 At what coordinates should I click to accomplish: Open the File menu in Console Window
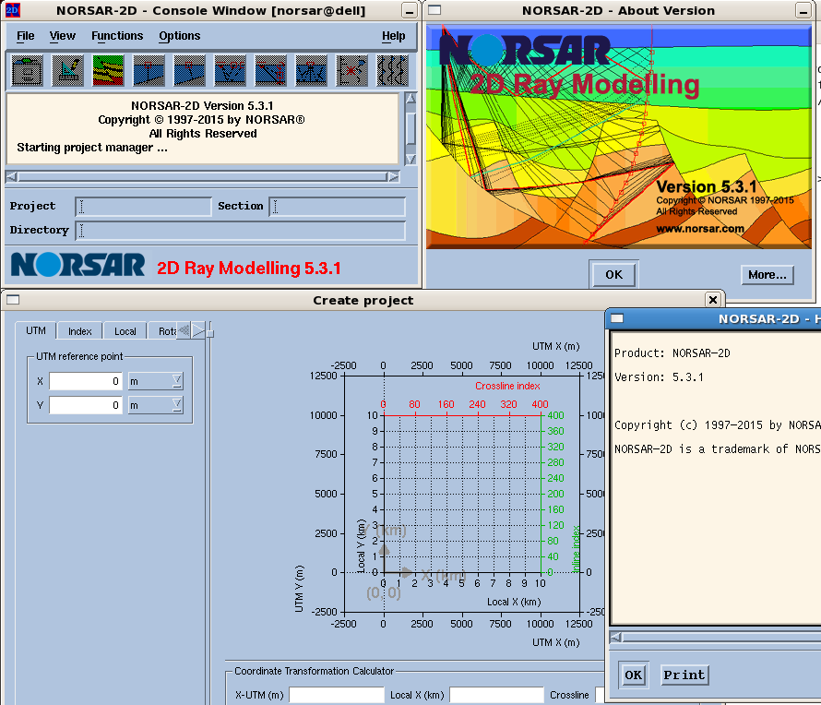click(25, 36)
